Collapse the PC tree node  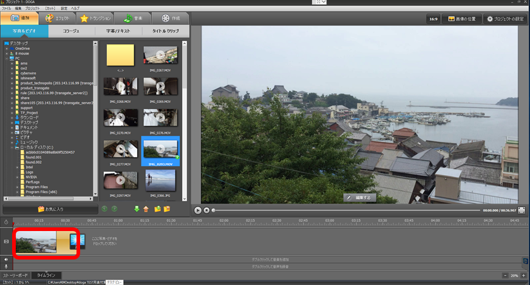7,58
